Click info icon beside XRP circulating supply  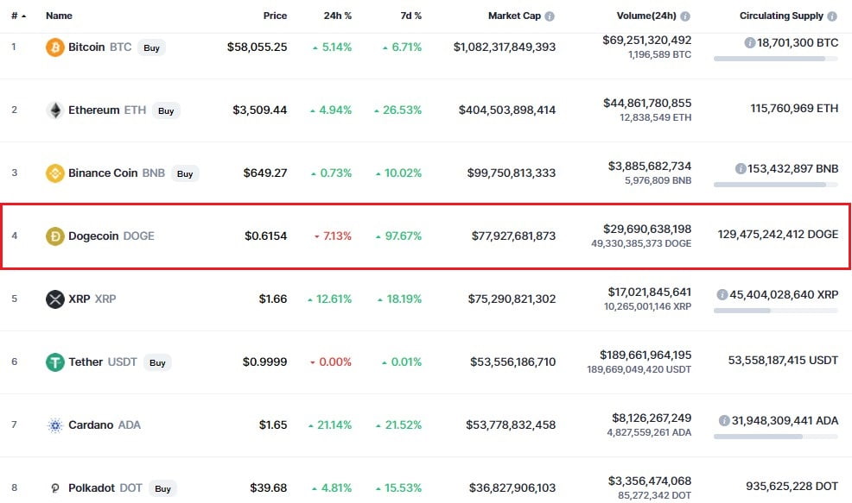tap(722, 294)
